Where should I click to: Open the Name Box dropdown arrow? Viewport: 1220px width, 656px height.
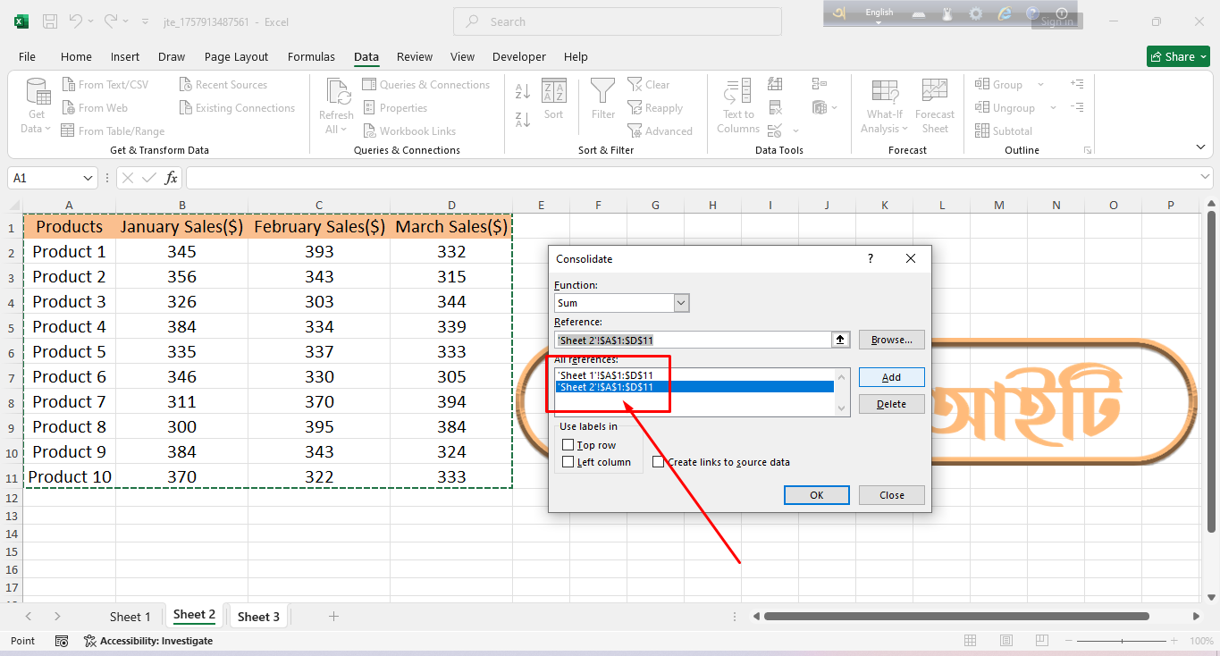[88, 178]
